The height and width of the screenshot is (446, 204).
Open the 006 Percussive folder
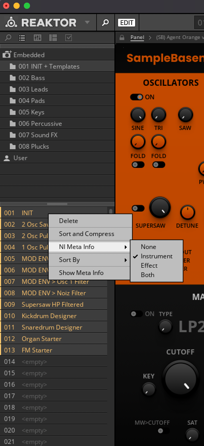[x=57, y=124]
